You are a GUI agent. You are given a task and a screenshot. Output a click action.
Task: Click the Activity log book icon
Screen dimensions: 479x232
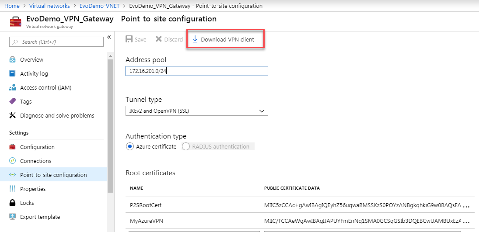pos(12,73)
